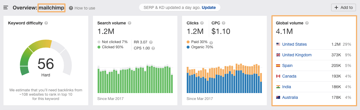Click the 1.2M value under Search volume
The image size is (360, 110).
click(x=106, y=31)
